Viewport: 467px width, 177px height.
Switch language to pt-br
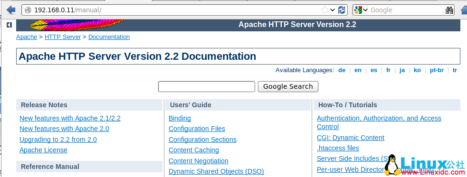point(437,70)
